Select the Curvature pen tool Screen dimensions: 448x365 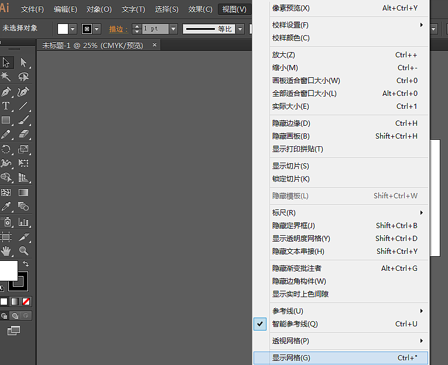(23, 92)
